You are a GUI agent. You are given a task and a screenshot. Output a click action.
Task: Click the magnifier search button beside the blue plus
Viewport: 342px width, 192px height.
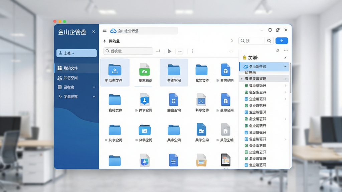click(x=269, y=41)
